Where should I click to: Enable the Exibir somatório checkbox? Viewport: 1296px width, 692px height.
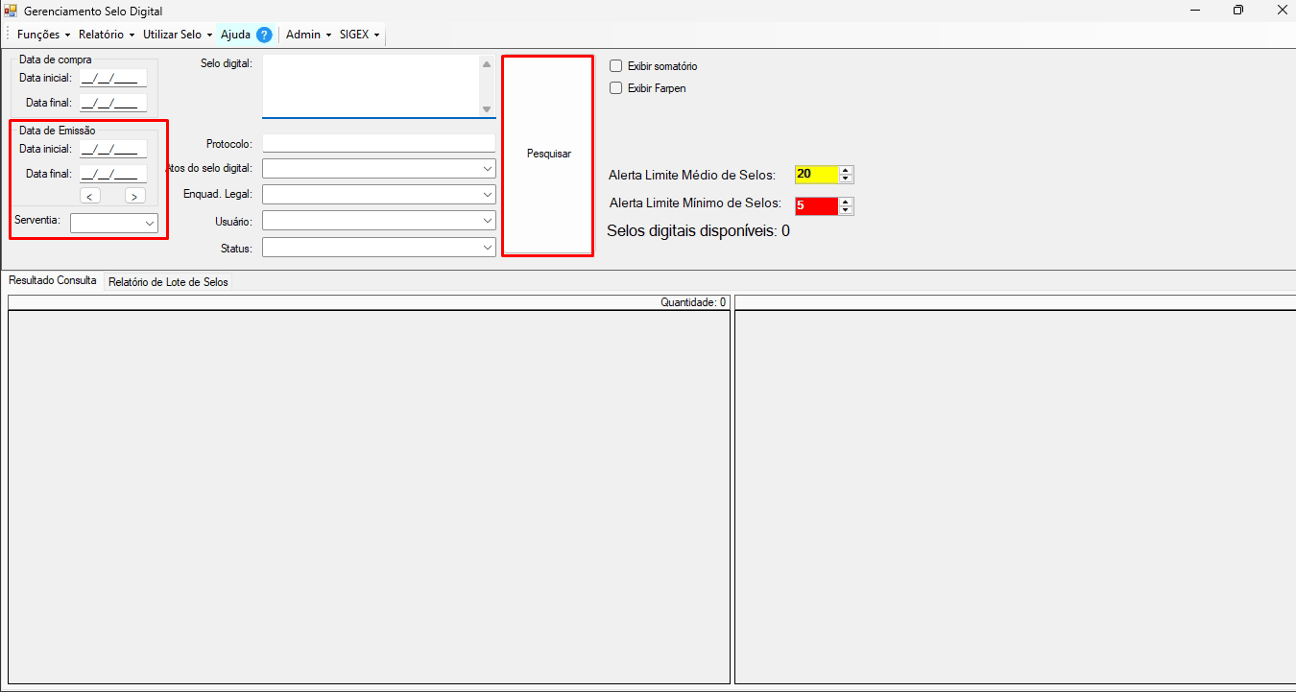(x=616, y=66)
